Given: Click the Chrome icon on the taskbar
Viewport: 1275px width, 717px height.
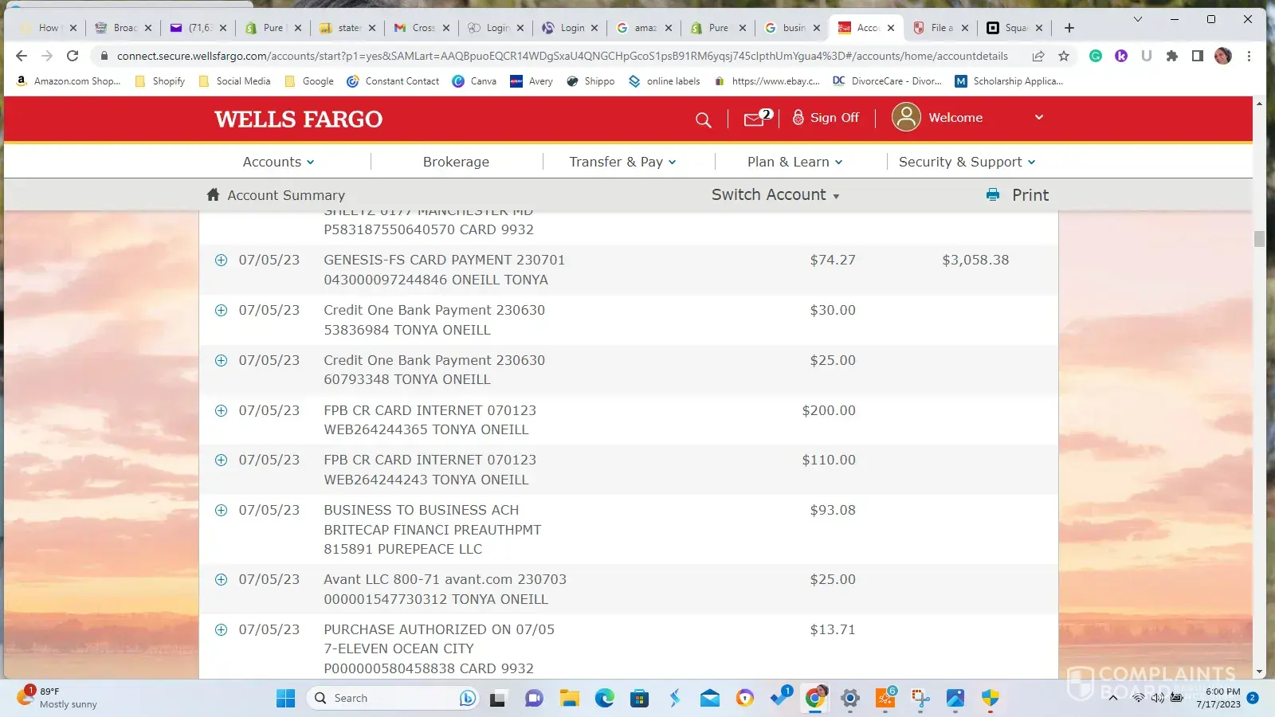Looking at the screenshot, I should pyautogui.click(x=815, y=699).
